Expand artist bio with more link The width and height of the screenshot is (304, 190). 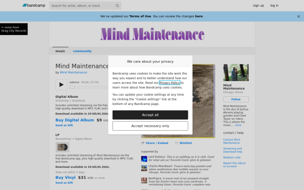pos(238,125)
